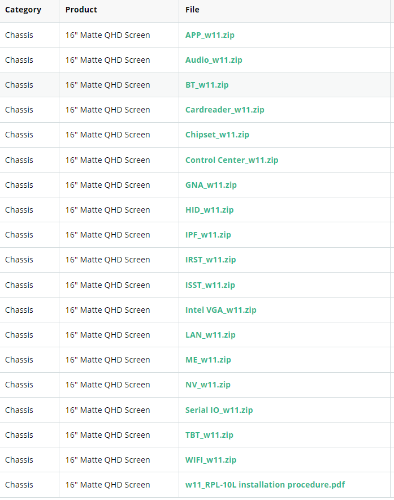
Task: Download Intel VGA_w11.zip driver
Action: (221, 310)
